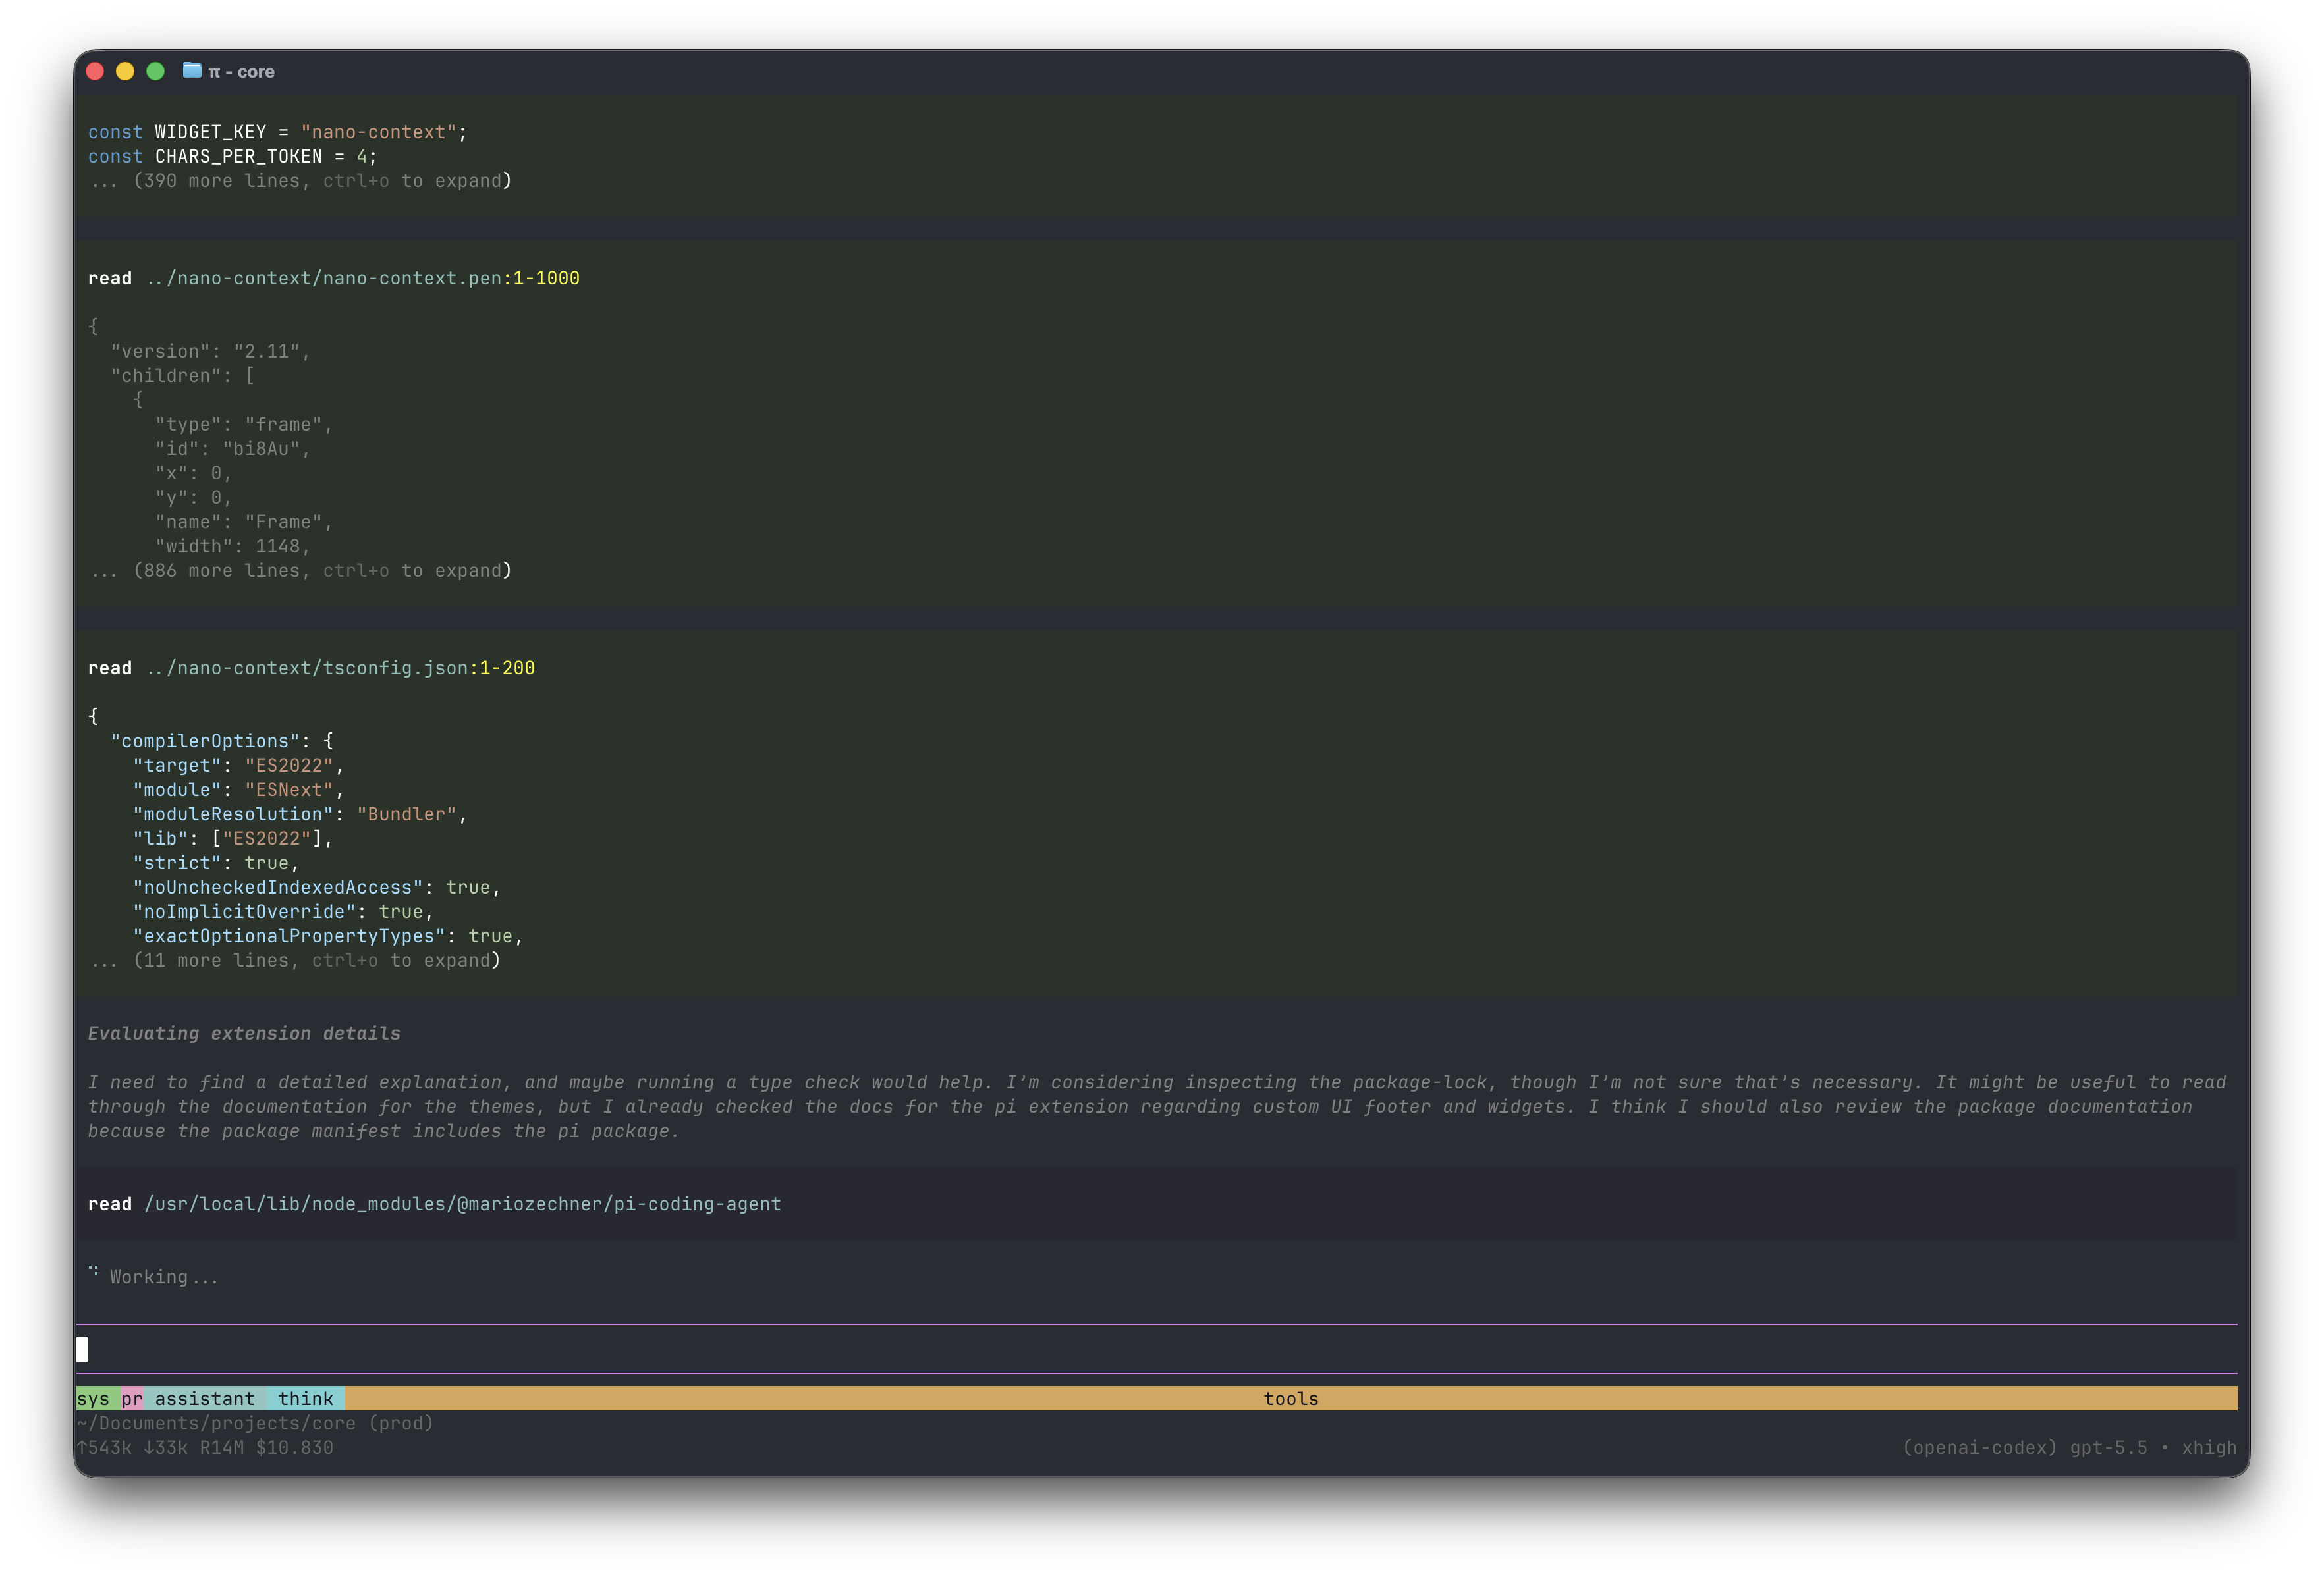Image resolution: width=2324 pixels, height=1575 pixels.
Task: Click the "Working..." status indicator
Action: pyautogui.click(x=163, y=1277)
